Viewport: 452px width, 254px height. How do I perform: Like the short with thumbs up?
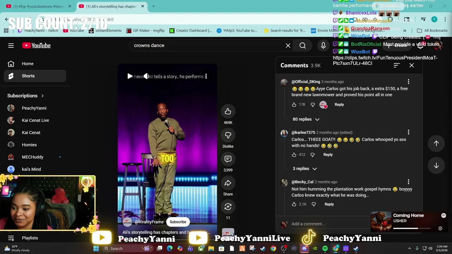(x=228, y=111)
